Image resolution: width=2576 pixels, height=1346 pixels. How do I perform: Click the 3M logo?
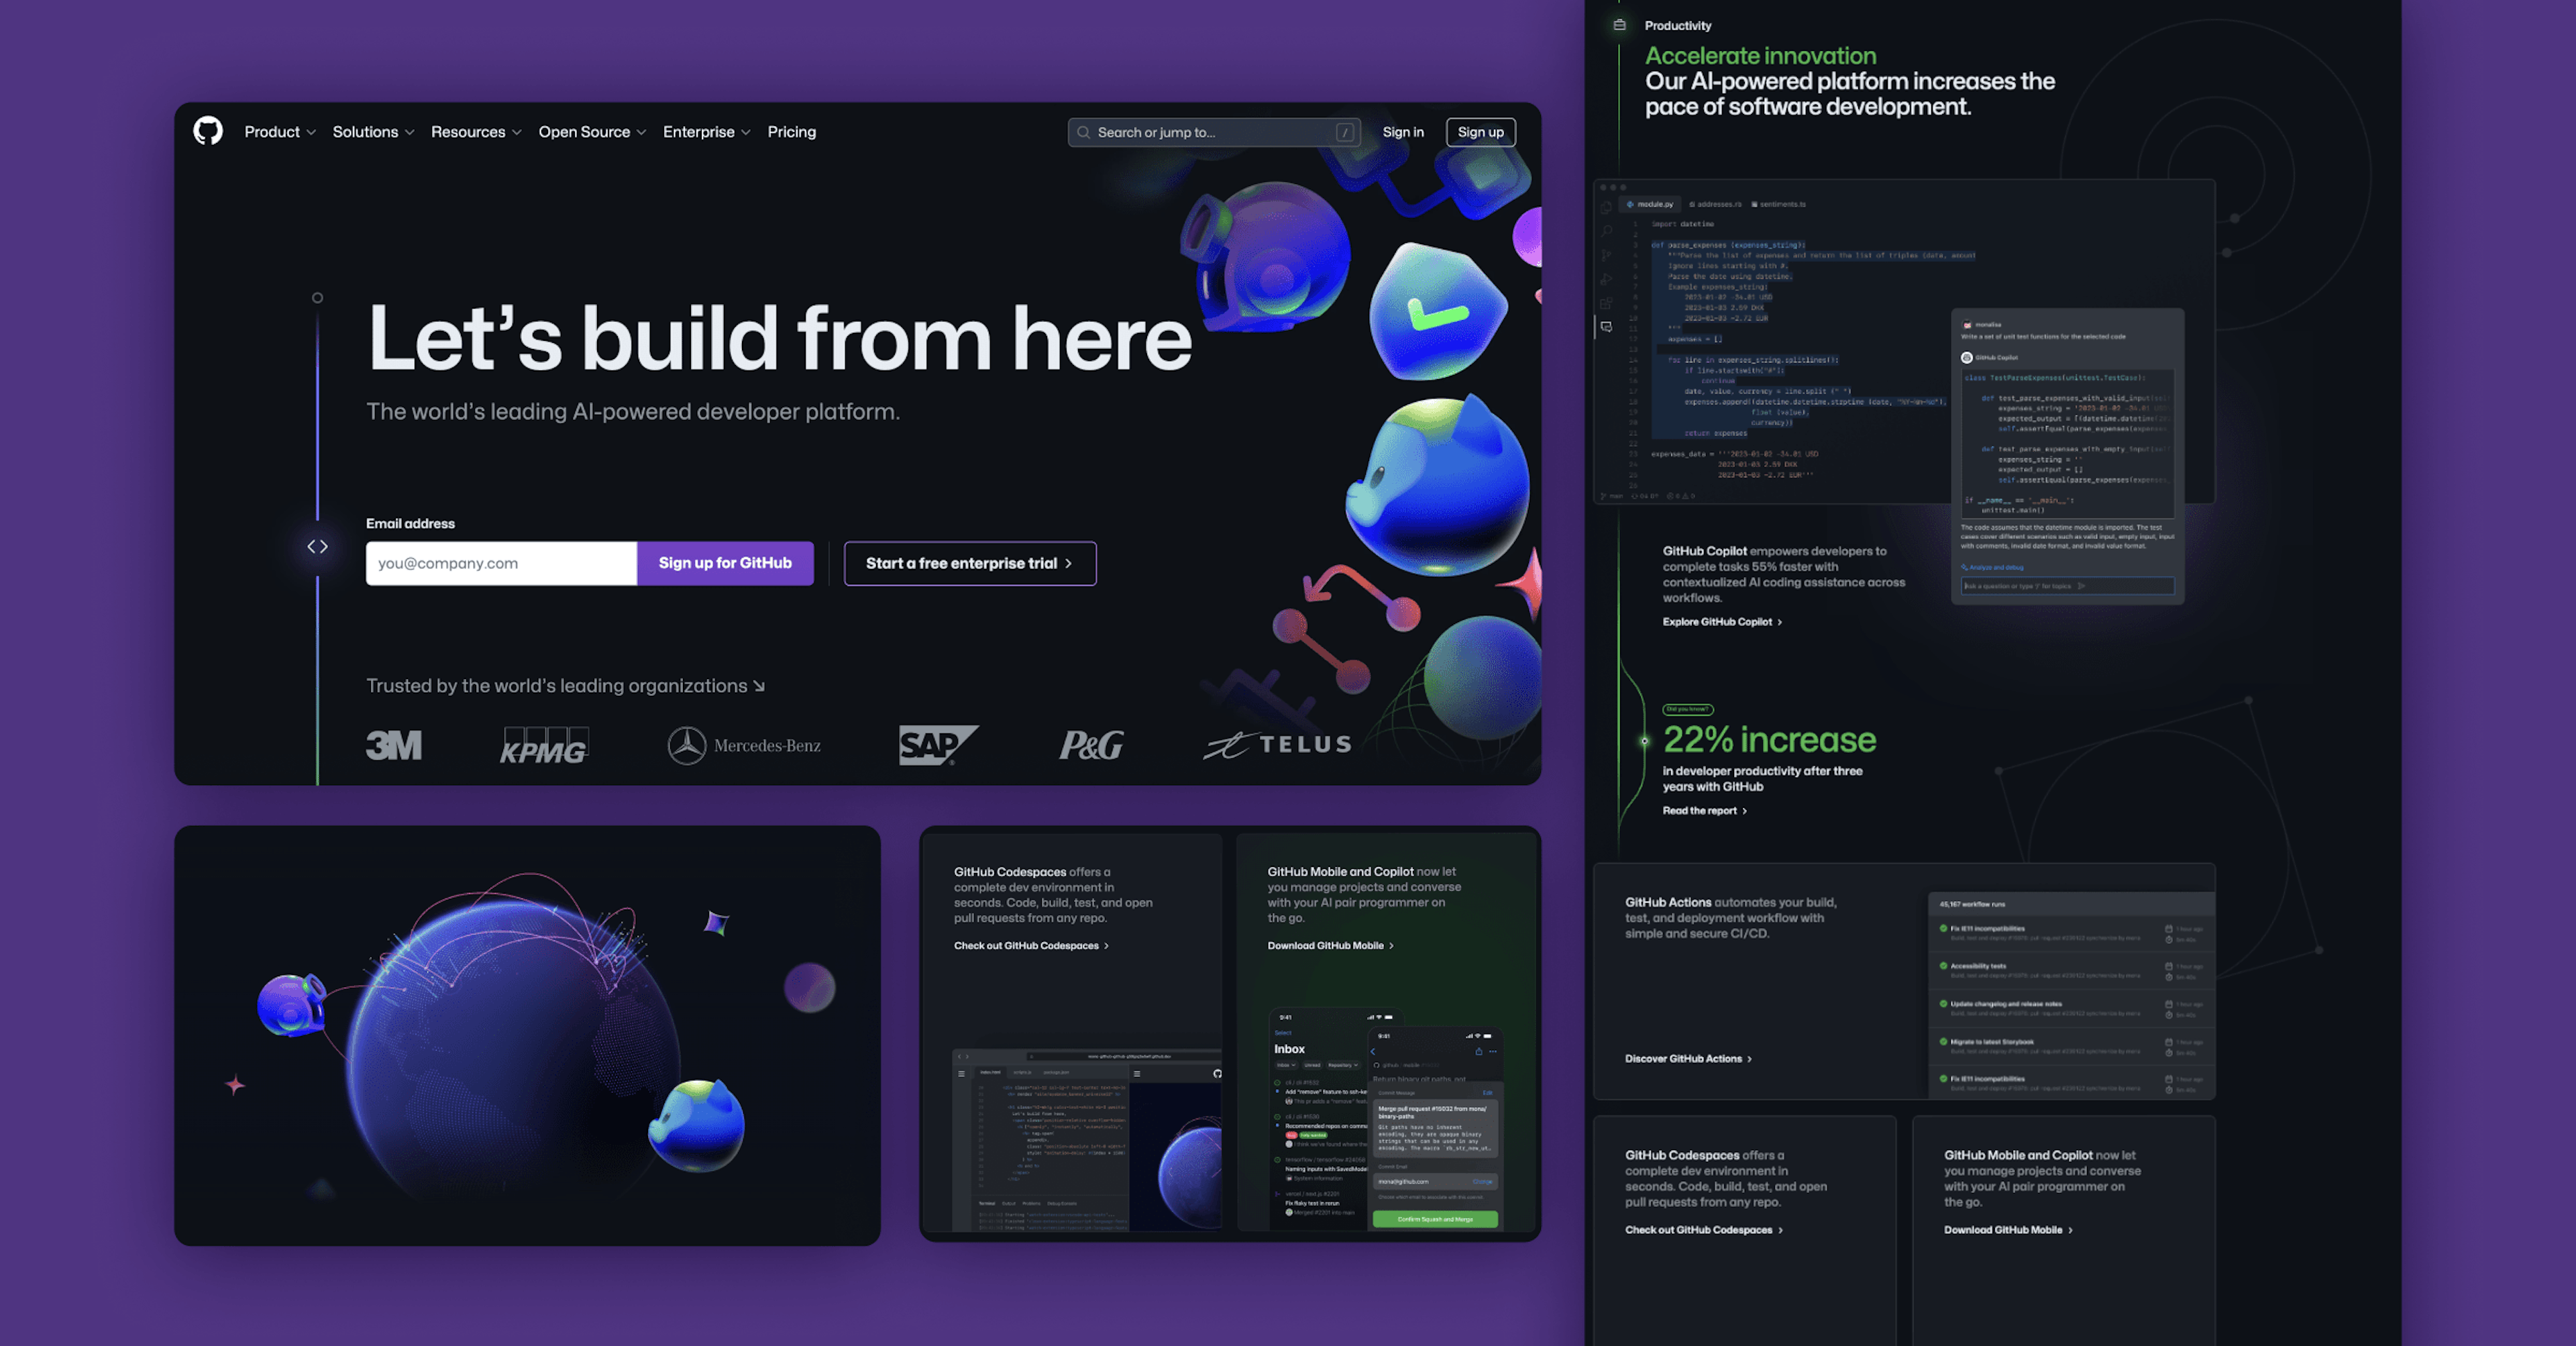[394, 745]
